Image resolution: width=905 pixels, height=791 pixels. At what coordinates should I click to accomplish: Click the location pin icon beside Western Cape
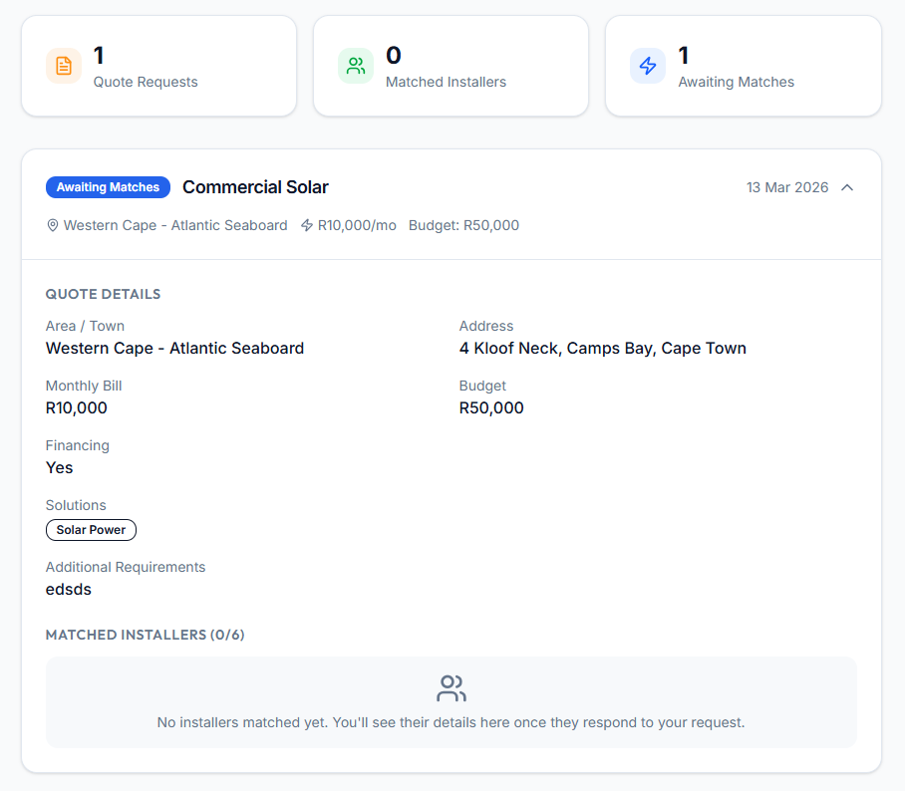pos(53,225)
